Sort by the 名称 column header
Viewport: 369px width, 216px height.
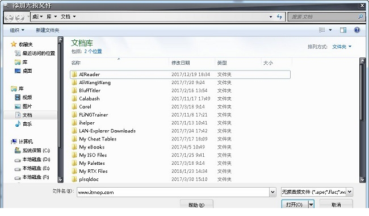(x=119, y=63)
